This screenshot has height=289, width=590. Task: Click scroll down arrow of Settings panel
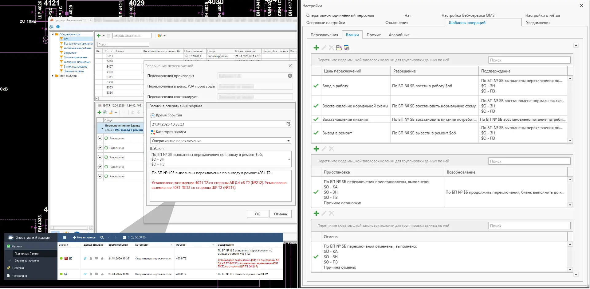[x=576, y=274]
